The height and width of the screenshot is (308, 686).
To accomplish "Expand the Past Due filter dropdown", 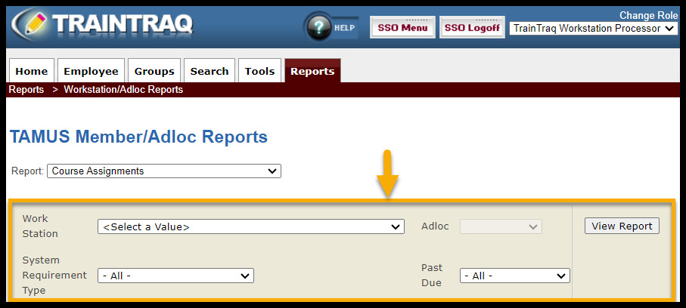I will coord(514,276).
